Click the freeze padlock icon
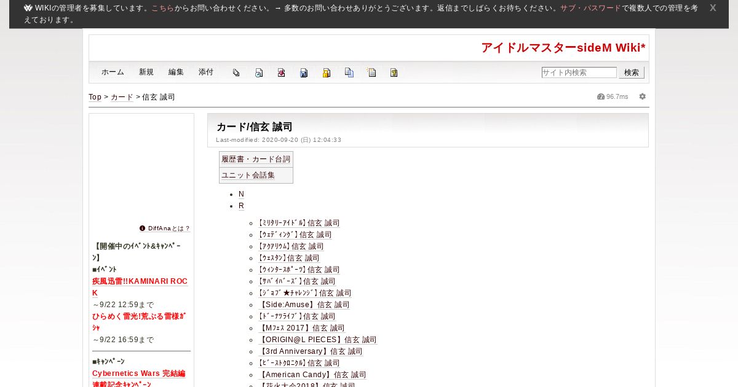This screenshot has height=387, width=738. pyautogui.click(x=327, y=72)
